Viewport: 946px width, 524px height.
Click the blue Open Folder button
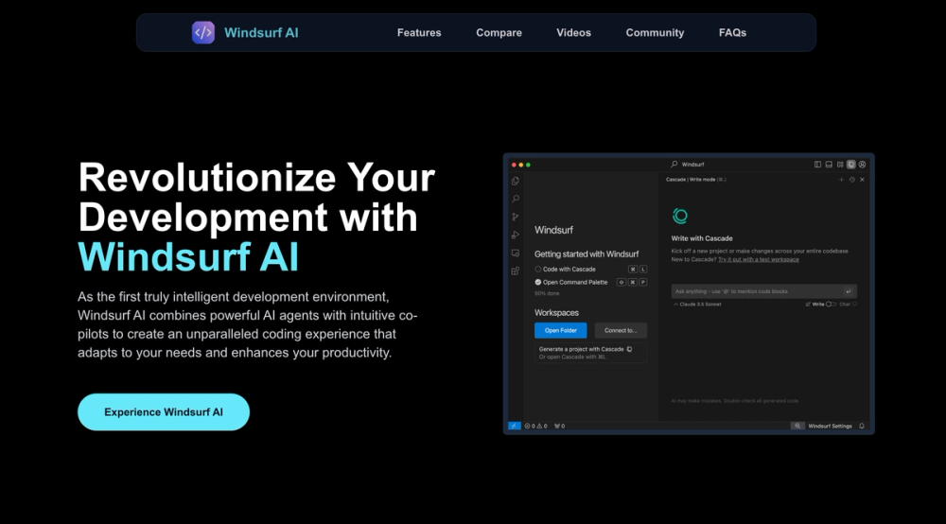click(x=560, y=330)
